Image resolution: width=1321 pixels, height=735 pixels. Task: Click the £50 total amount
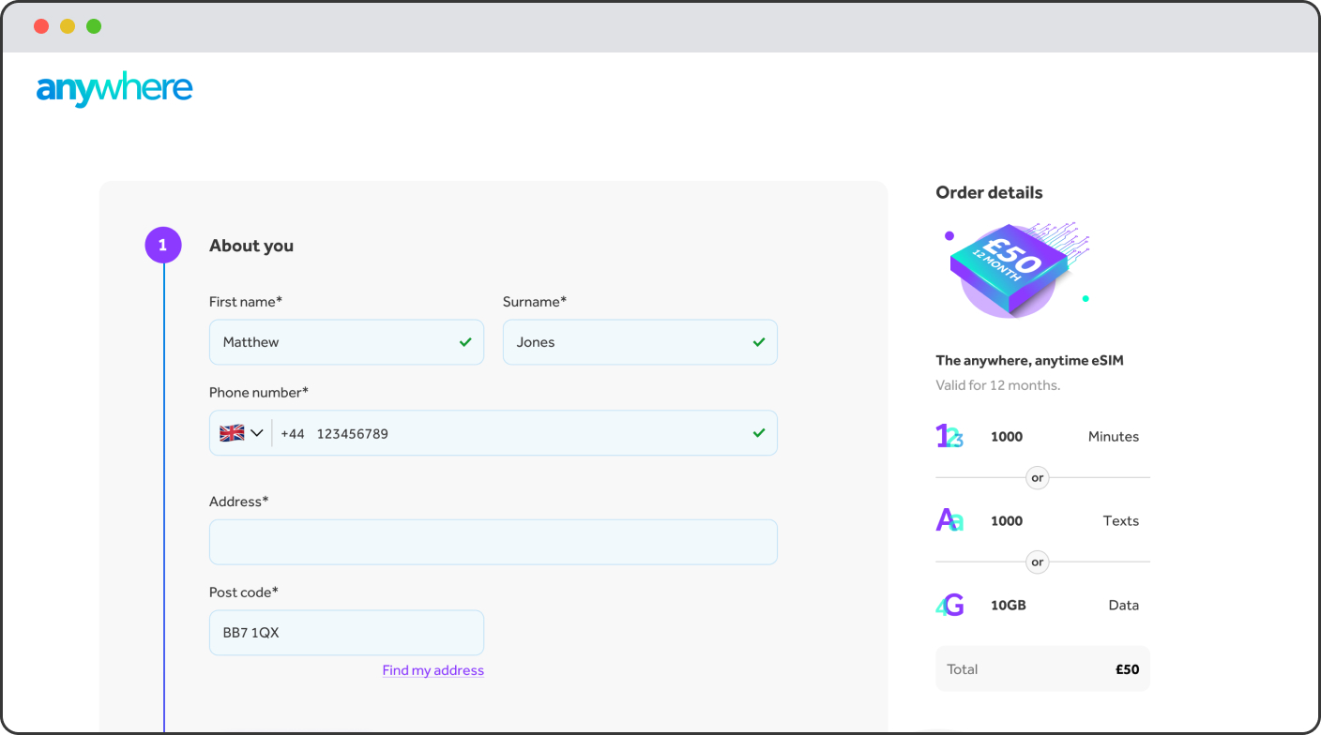(x=1127, y=669)
